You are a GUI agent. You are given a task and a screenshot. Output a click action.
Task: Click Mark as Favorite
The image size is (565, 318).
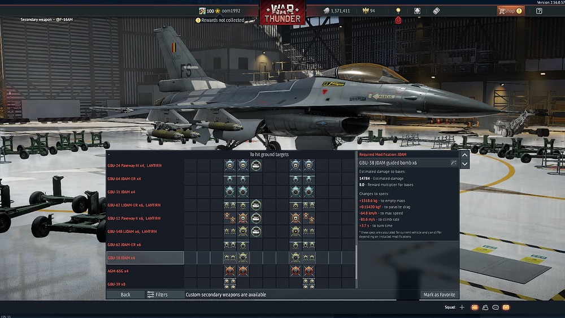click(439, 295)
